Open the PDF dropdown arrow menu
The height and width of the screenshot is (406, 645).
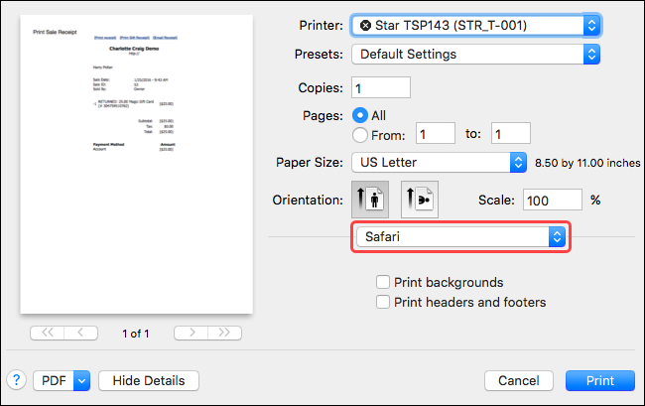coord(81,381)
